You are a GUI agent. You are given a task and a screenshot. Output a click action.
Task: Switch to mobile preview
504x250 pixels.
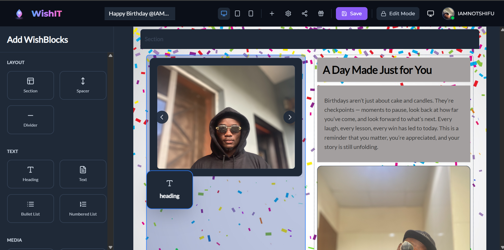(x=251, y=13)
